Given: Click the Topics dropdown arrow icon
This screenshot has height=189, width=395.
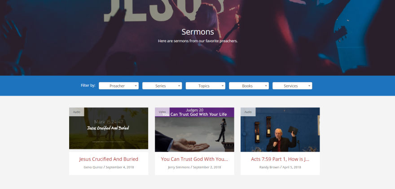Looking at the screenshot, I should coord(223,86).
